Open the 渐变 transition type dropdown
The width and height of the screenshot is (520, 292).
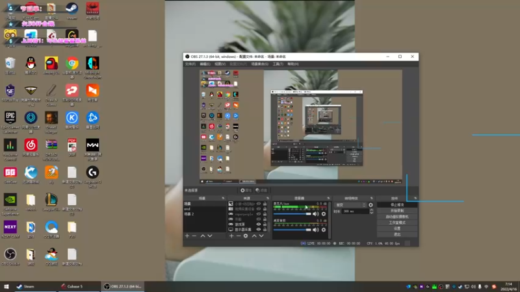[x=350, y=205]
